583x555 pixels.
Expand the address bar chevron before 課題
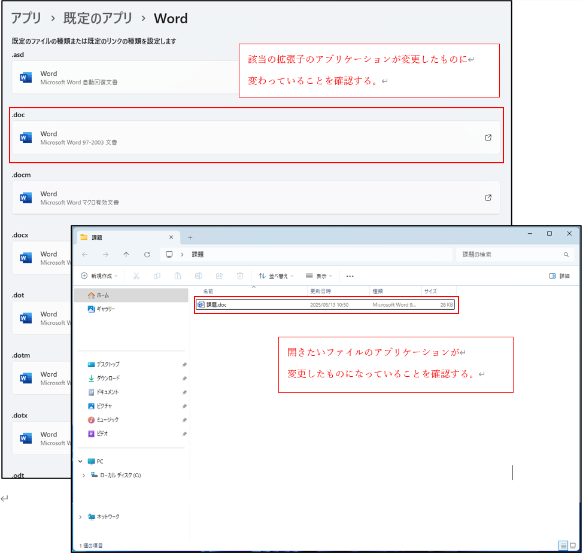(182, 254)
